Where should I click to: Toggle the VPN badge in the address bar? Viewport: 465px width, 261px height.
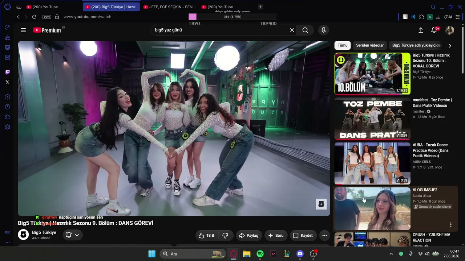click(x=46, y=17)
